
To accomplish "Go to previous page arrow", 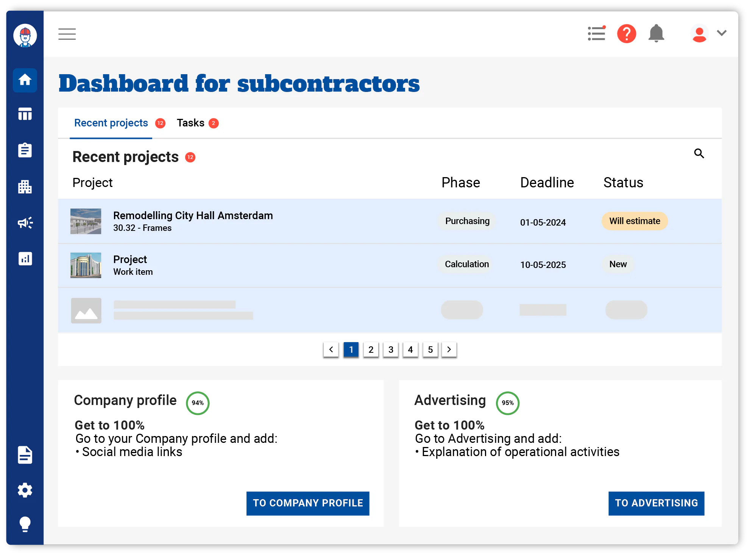I will coord(331,349).
